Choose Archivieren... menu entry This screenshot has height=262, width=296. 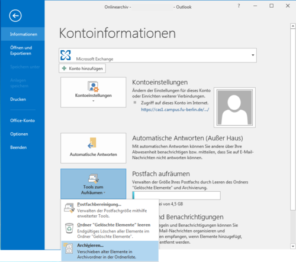click(110, 251)
